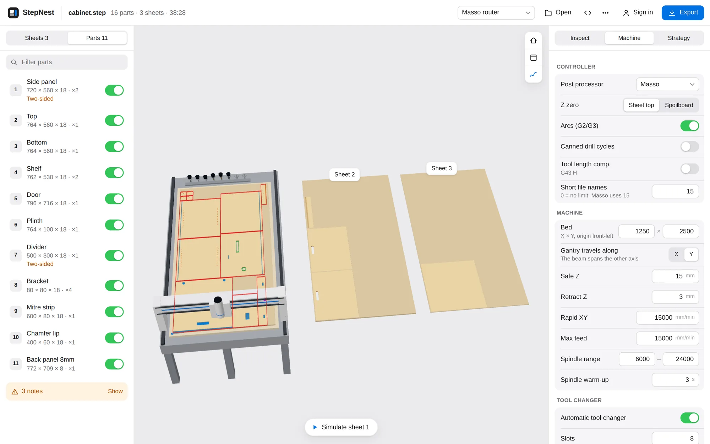
Task: Disable the Back panel 8mm toggle
Action: (x=114, y=364)
